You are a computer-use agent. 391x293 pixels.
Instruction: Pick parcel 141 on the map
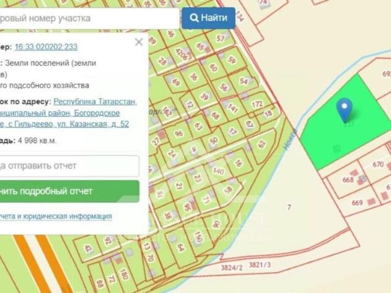[x=233, y=107]
